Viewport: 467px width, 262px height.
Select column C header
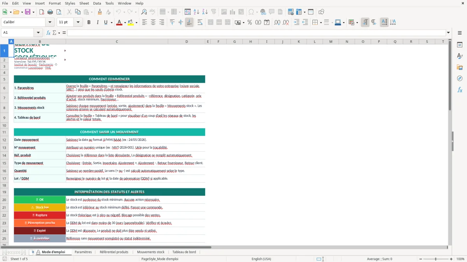coord(116,42)
